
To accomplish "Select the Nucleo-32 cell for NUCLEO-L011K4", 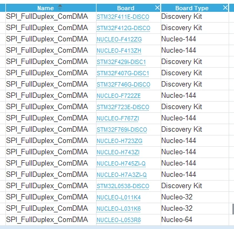I will tap(177, 197).
